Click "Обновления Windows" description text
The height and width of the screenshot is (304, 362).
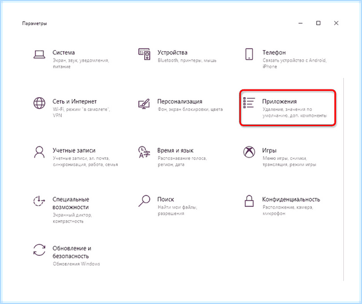(x=76, y=264)
